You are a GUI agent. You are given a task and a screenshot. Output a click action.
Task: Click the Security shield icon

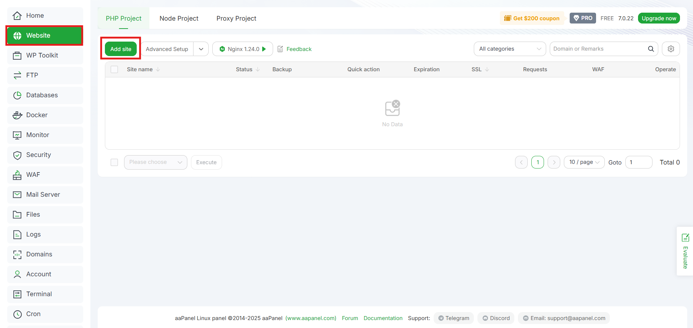[17, 155]
